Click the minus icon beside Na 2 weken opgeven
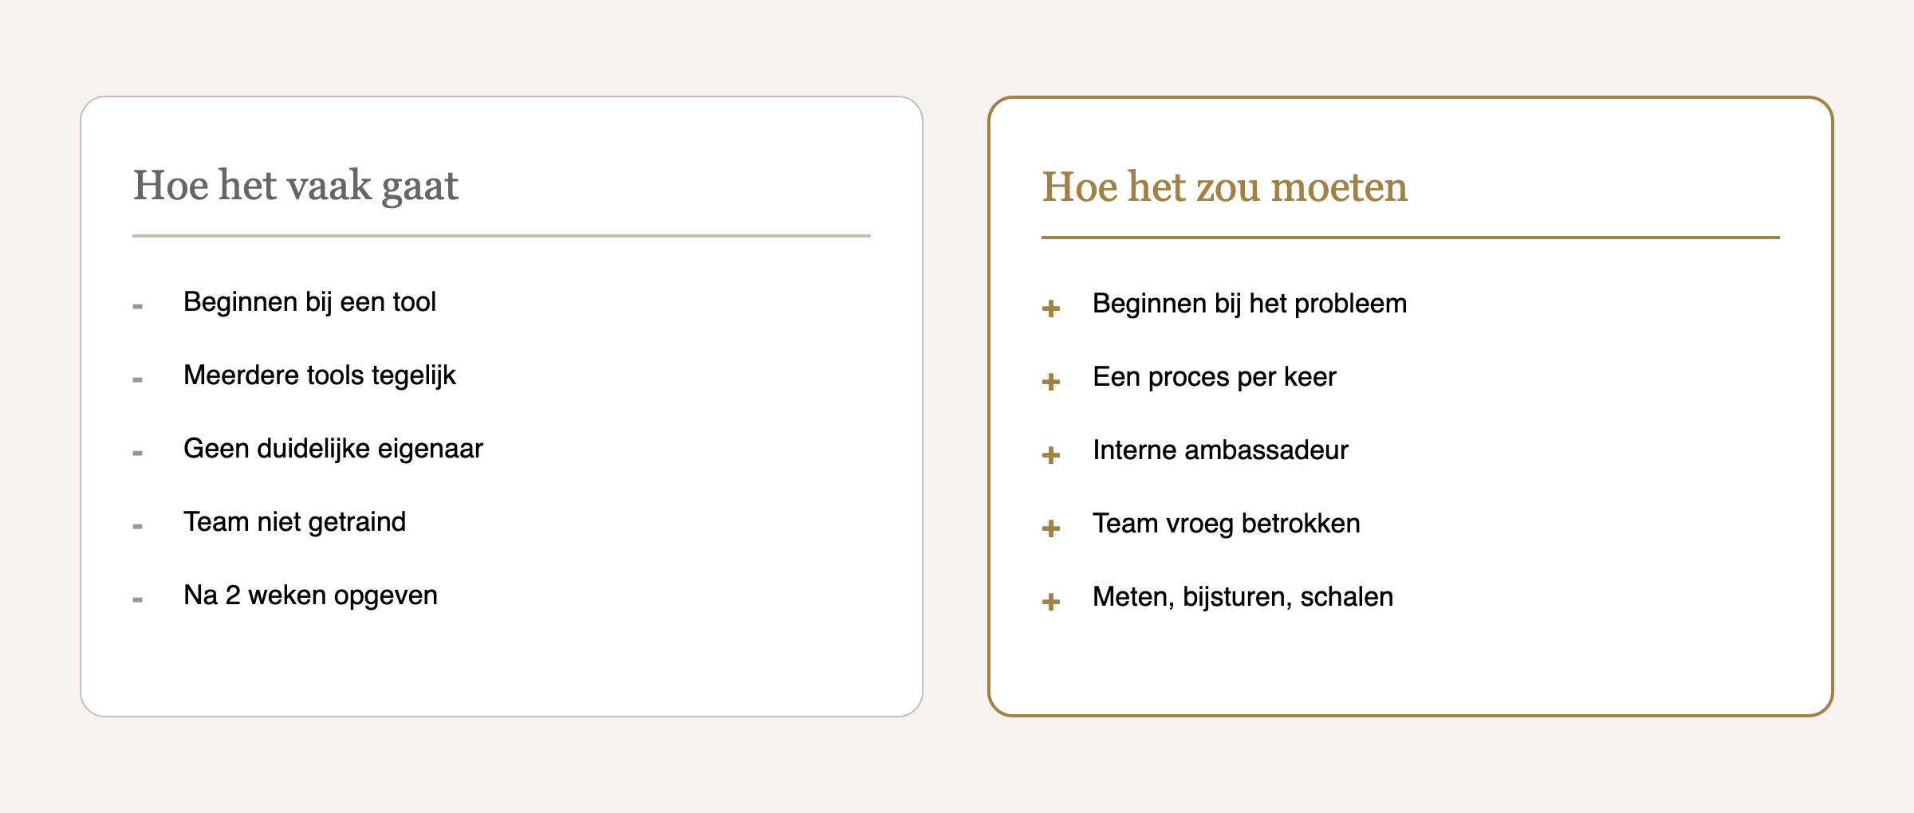1914x813 pixels. click(138, 600)
